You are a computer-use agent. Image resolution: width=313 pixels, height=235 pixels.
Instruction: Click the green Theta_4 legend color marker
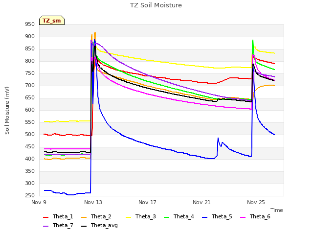(x=166, y=217)
